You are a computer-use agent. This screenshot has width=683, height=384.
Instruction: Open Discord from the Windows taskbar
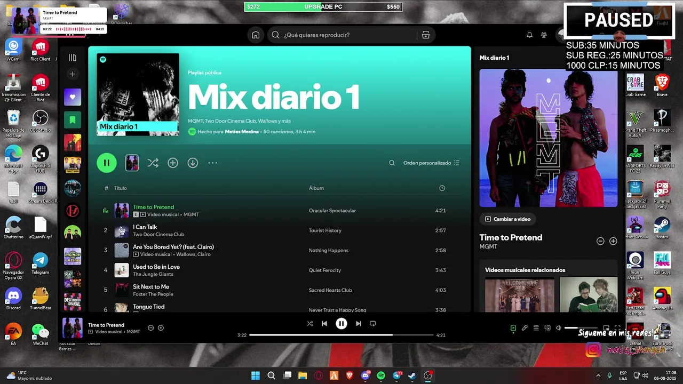[366, 375]
